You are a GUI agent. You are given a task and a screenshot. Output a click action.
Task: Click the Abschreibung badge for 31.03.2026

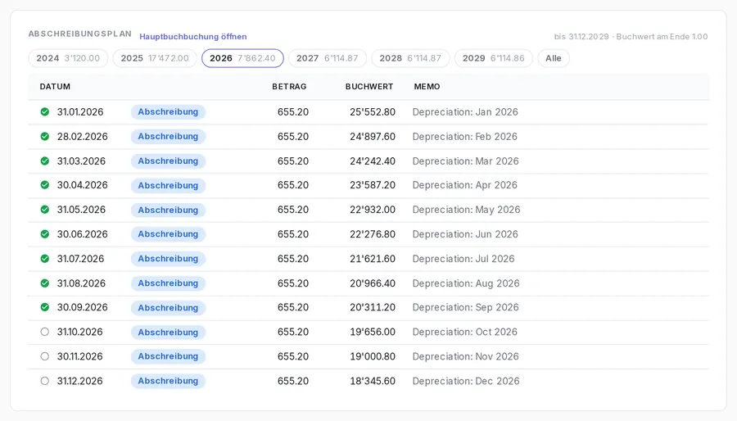168,161
